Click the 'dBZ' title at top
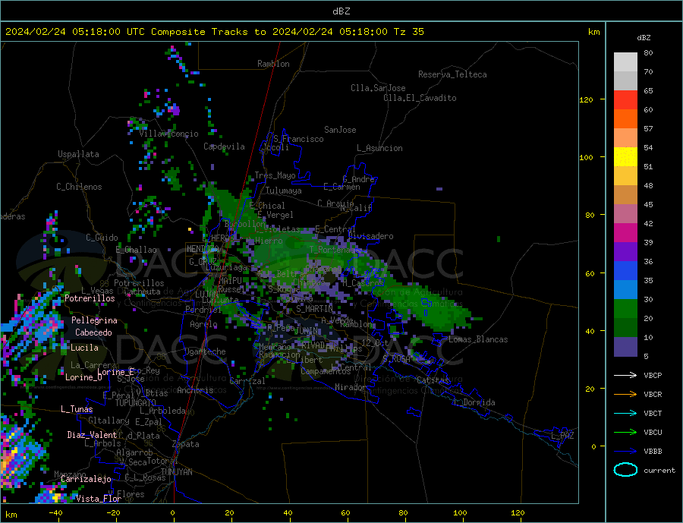Viewport: 683px width, 523px height. pos(341,11)
